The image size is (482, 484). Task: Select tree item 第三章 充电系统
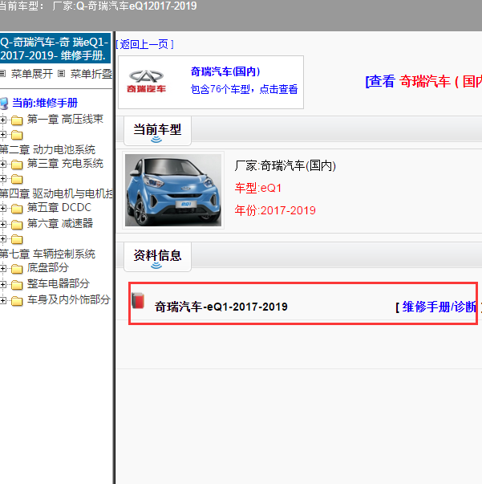coord(65,163)
